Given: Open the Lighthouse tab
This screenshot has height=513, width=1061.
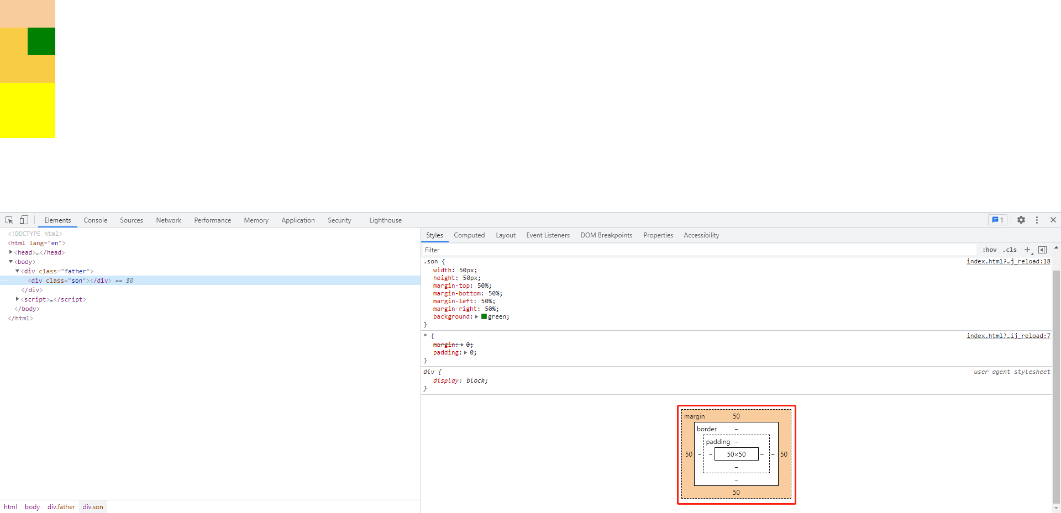Looking at the screenshot, I should tap(385, 220).
